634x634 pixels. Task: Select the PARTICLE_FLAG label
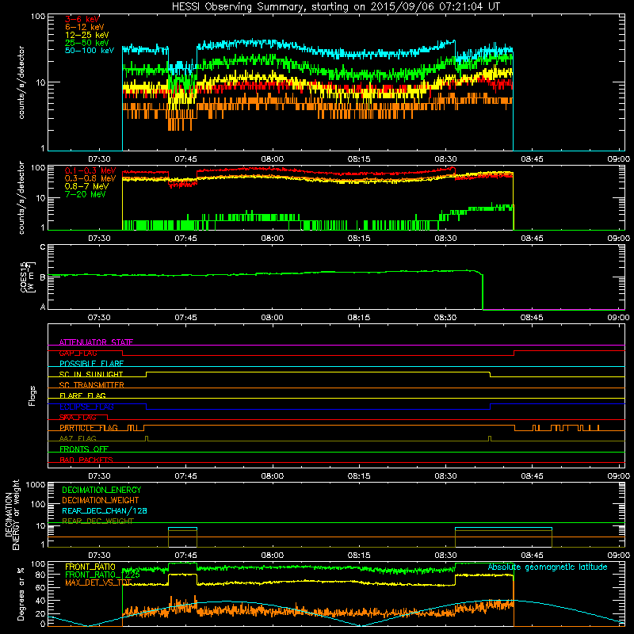[89, 428]
